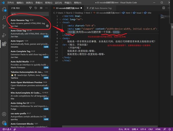
Task: Install the Auto-Using for C# extension
Action: click(x=46, y=109)
